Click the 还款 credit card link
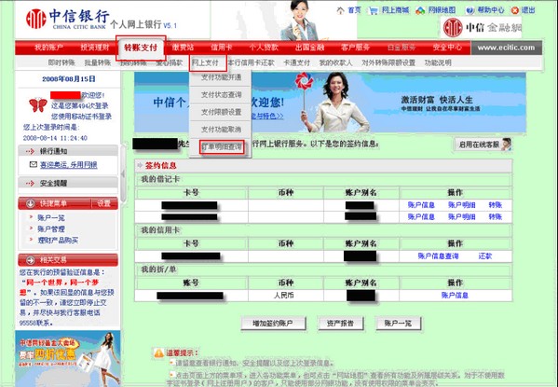Image resolution: width=558 pixels, height=387 pixels. (485, 256)
